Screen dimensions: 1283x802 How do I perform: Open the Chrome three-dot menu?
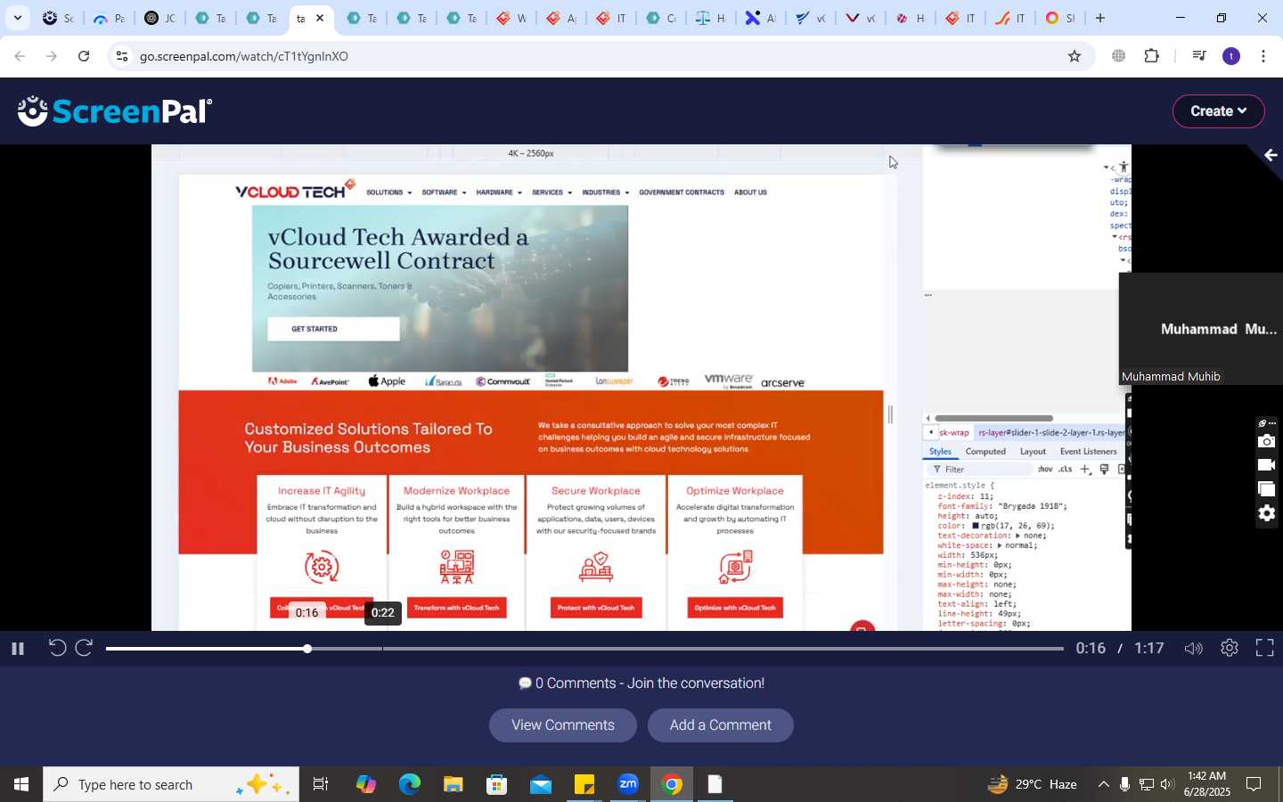(1263, 56)
